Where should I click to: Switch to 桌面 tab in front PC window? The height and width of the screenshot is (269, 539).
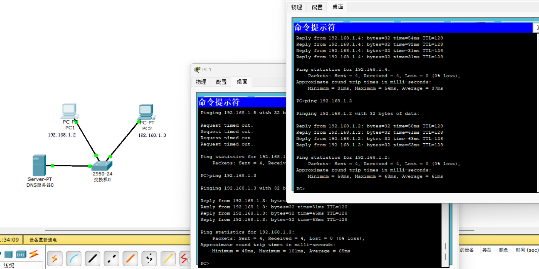pos(338,7)
